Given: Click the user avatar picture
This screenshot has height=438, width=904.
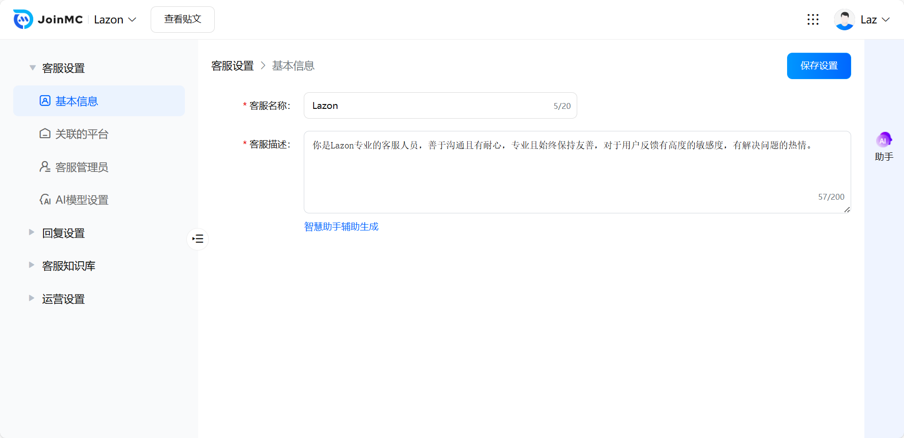Looking at the screenshot, I should pos(844,20).
